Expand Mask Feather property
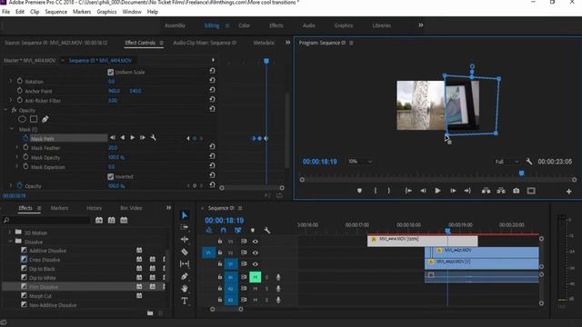 click(x=16, y=147)
